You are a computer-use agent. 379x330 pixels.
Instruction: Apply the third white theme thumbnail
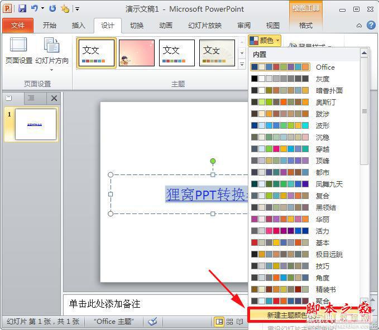(177, 53)
